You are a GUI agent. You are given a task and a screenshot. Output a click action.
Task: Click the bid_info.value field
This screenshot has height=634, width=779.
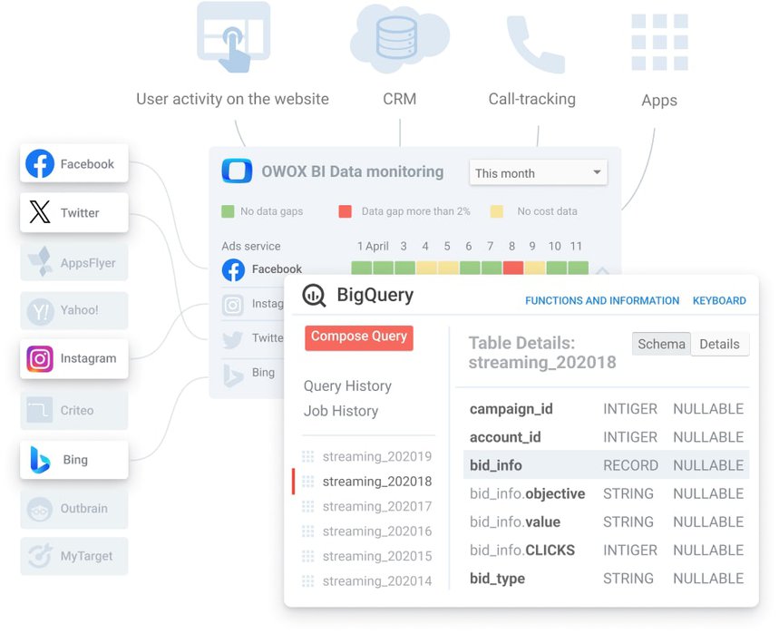(x=515, y=522)
